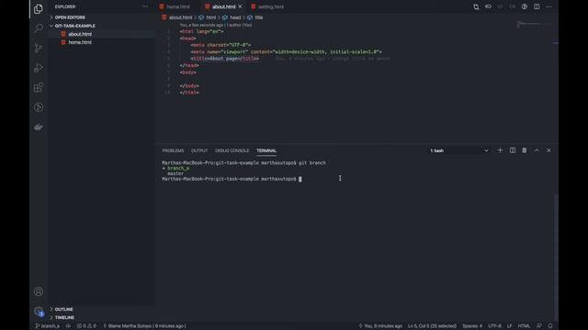Viewport: 588px width, 330px height.
Task: Open the Source Control view
Action: (x=39, y=49)
